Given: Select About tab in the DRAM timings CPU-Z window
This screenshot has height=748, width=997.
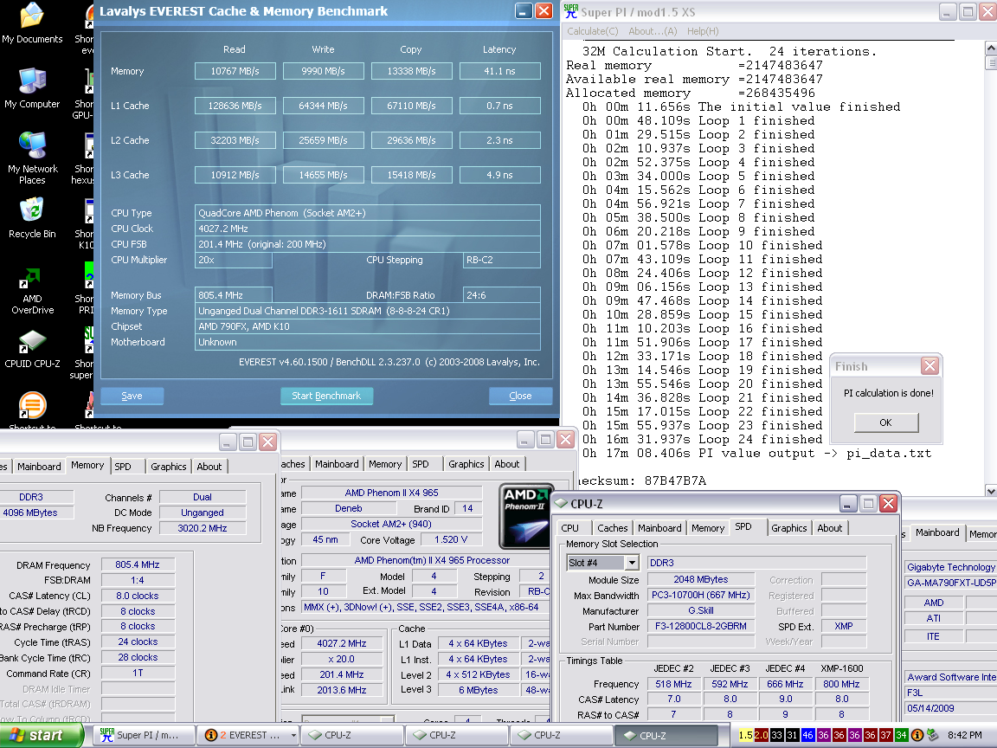Looking at the screenshot, I should [x=209, y=467].
